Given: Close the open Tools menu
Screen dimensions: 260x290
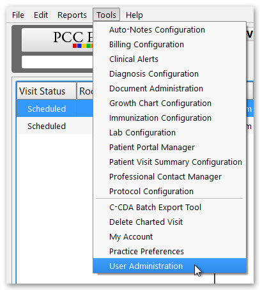Looking at the screenshot, I should (x=106, y=15).
